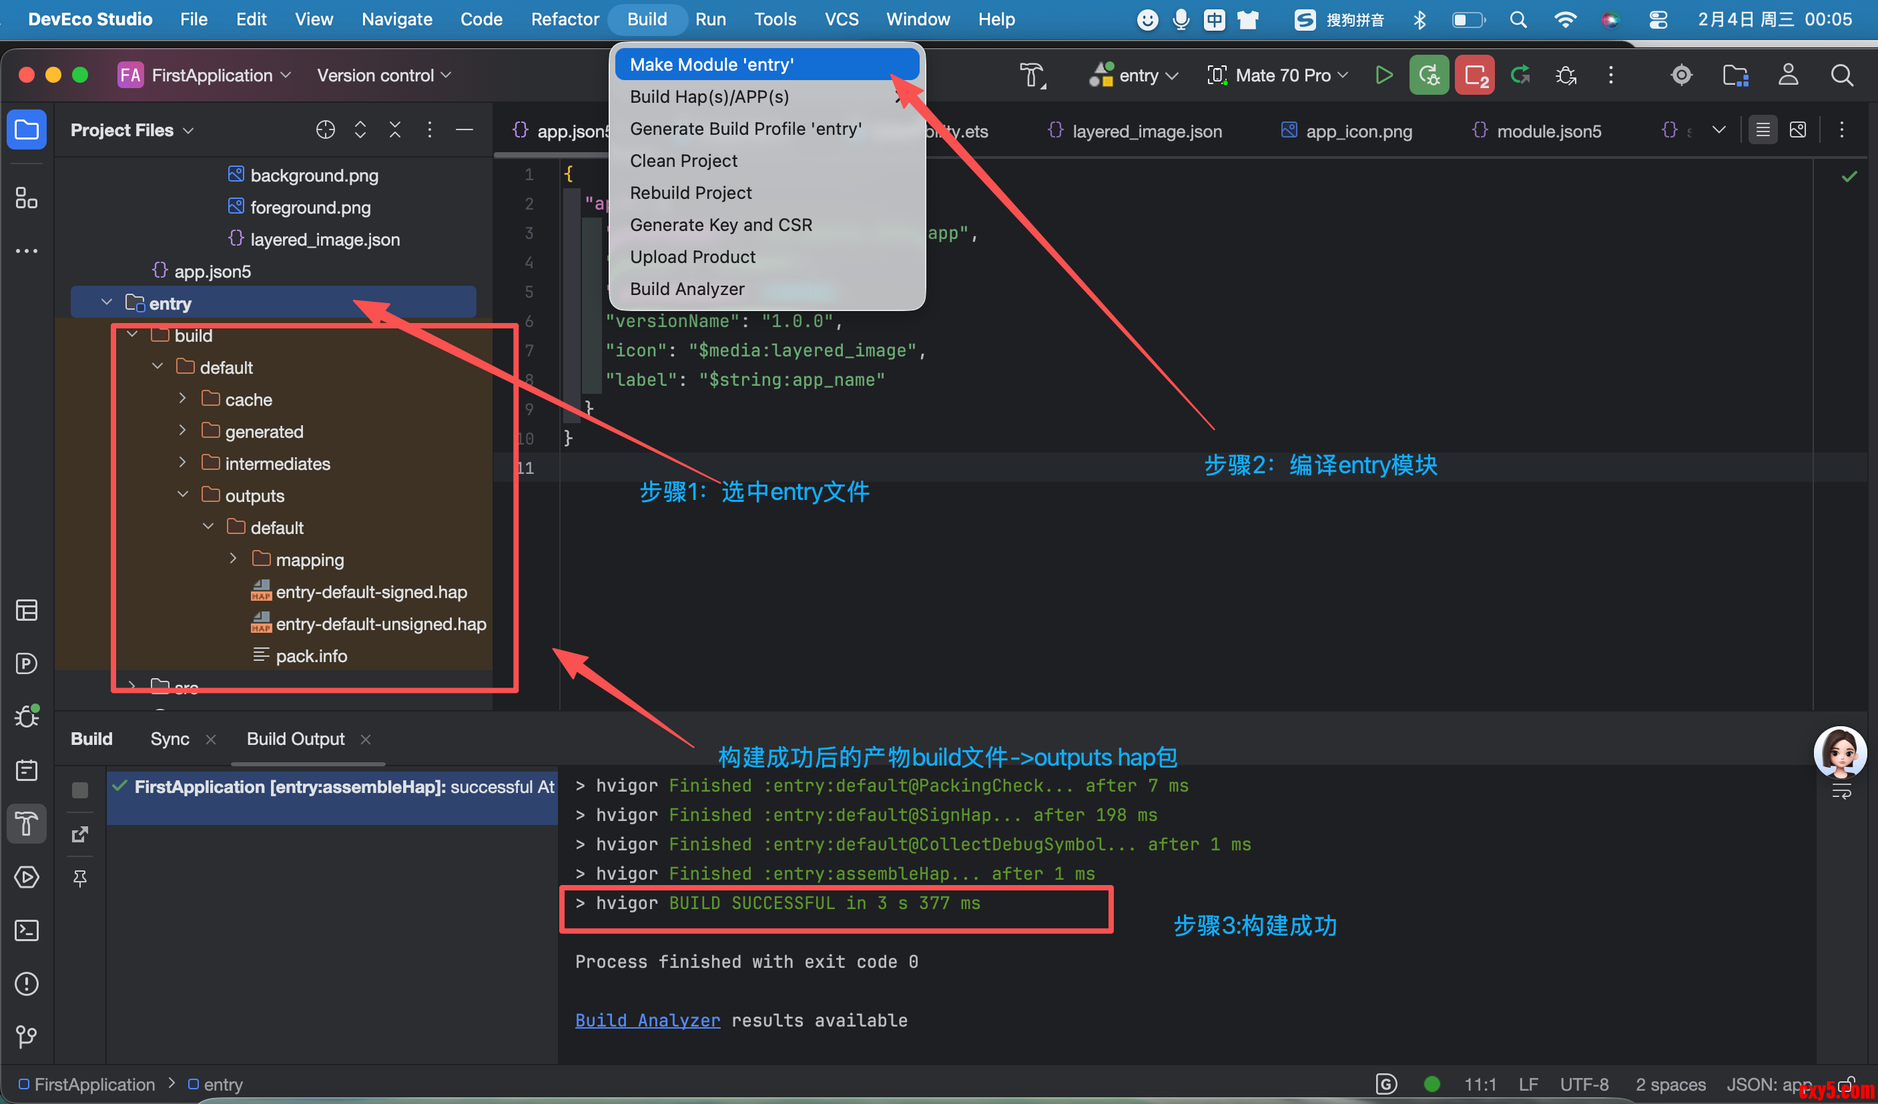This screenshot has width=1878, height=1104.
Task: Click the green Run triangle button
Action: 1383,75
